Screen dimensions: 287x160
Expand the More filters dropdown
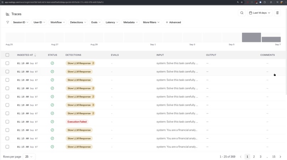point(151,22)
